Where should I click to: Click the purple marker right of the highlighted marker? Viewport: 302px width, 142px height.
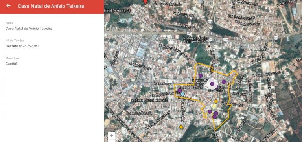click(x=224, y=82)
